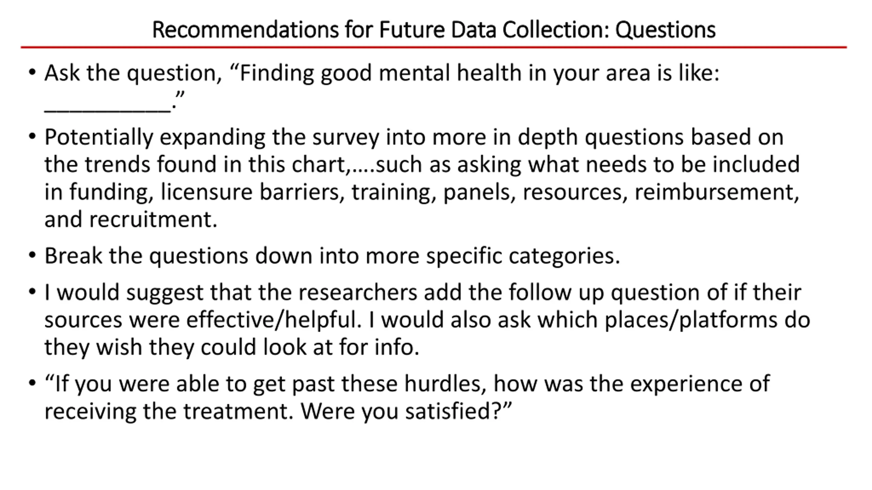Click the red horizontal line under the title
The width and height of the screenshot is (872, 490).
[434, 47]
